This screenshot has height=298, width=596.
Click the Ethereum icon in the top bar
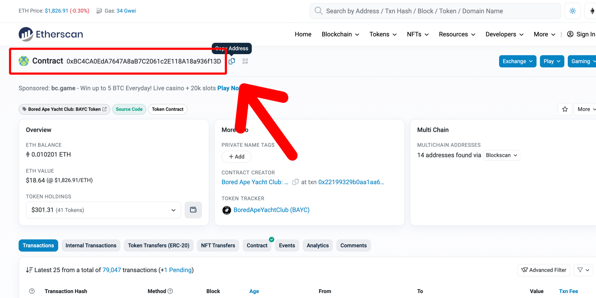tap(592, 11)
